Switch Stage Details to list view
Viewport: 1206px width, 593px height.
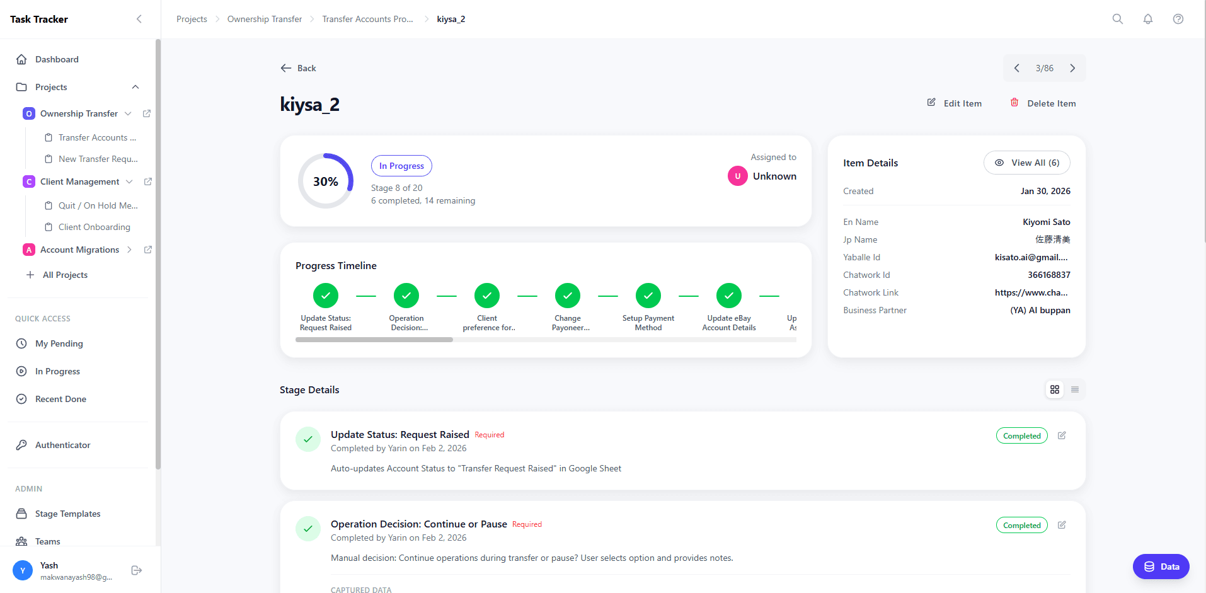tap(1075, 389)
